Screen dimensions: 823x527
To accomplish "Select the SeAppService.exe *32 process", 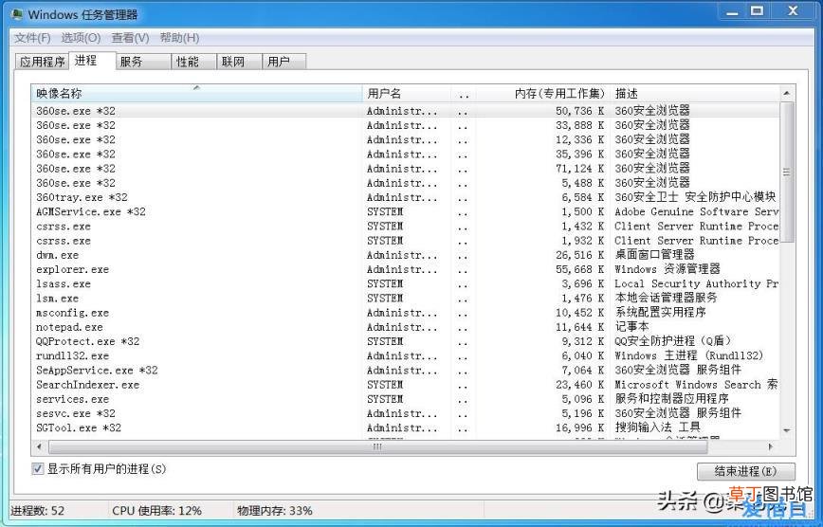I will pyautogui.click(x=405, y=371).
